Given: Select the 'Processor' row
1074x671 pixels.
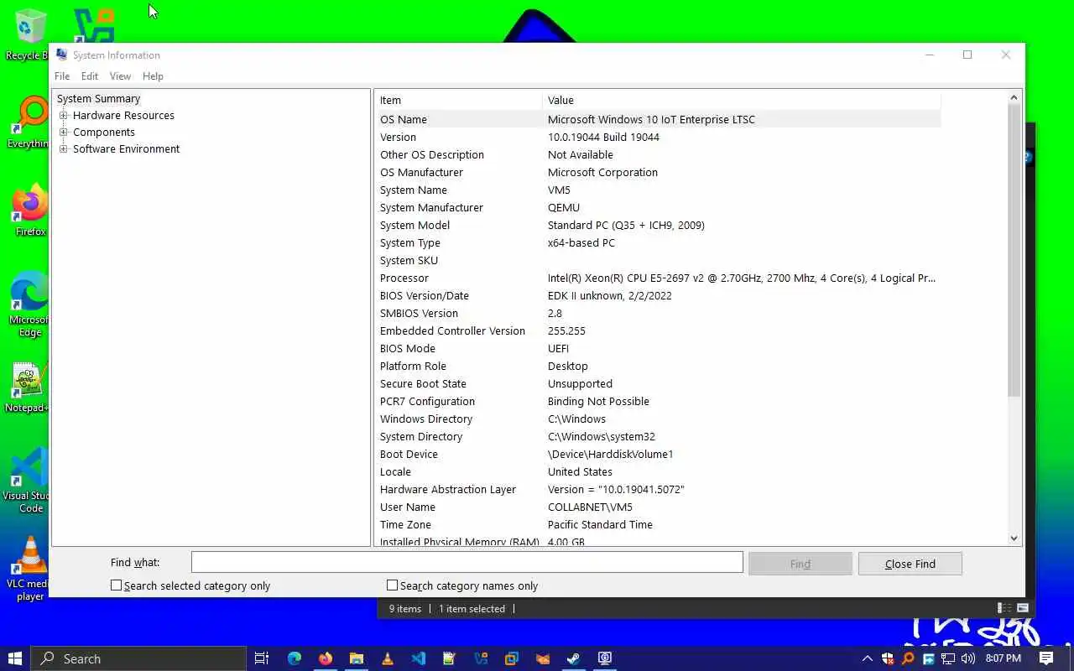Looking at the screenshot, I should click(x=658, y=278).
